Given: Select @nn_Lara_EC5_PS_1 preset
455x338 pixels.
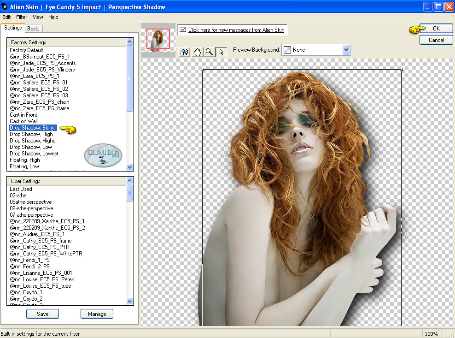Looking at the screenshot, I should tap(35, 76).
